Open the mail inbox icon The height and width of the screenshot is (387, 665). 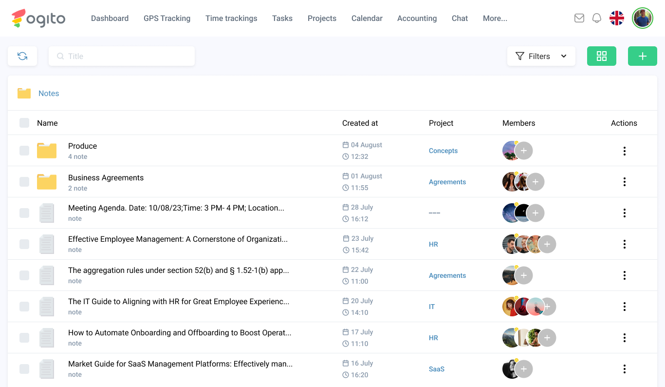(x=579, y=18)
